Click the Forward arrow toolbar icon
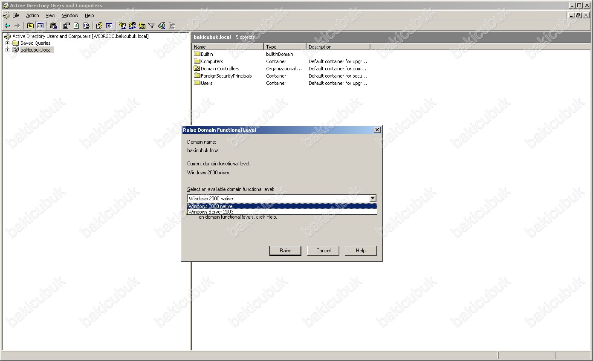This screenshot has width=593, height=361. 17,26
